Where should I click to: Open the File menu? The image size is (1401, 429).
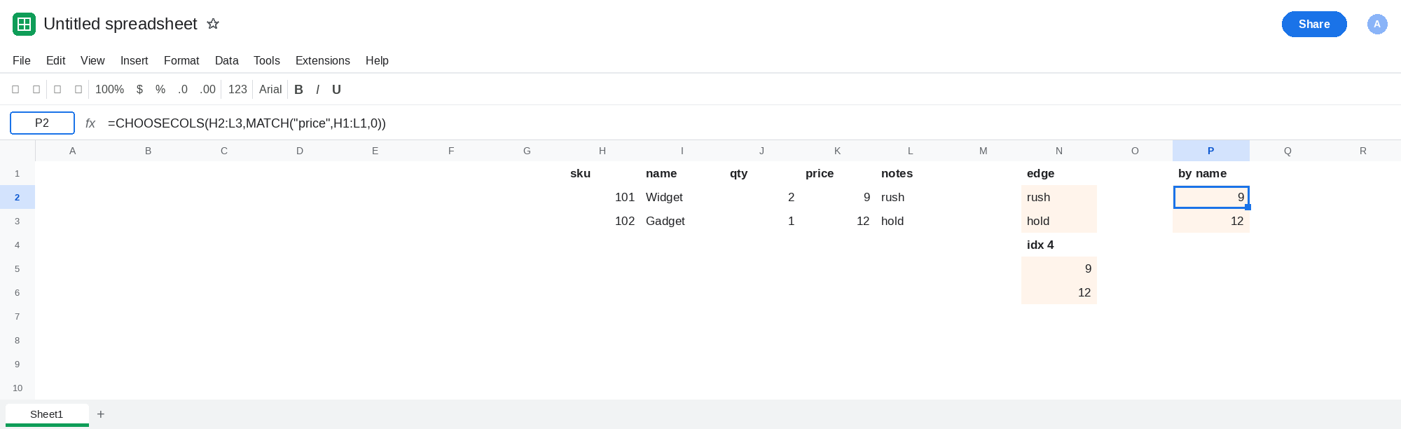22,60
